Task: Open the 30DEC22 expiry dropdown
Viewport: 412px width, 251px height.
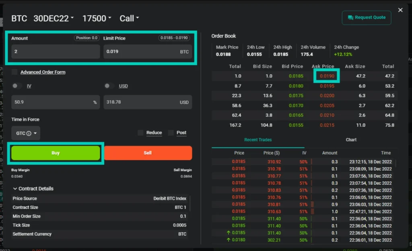Action: pos(54,18)
